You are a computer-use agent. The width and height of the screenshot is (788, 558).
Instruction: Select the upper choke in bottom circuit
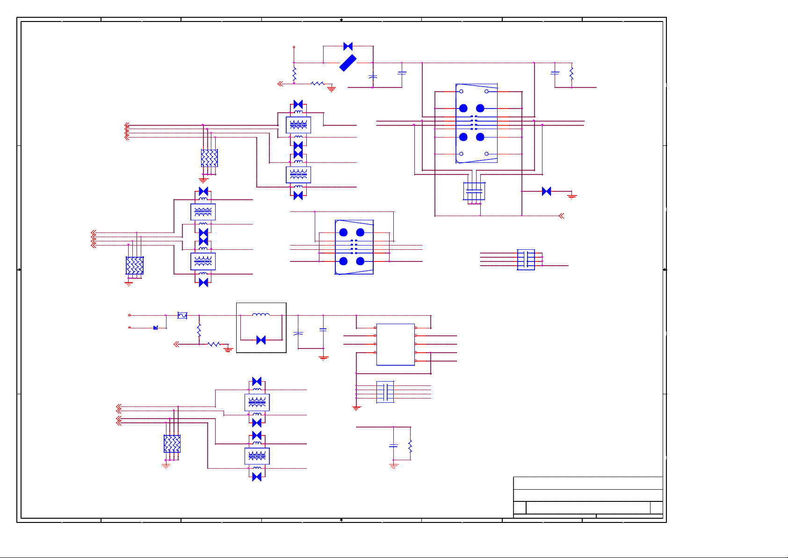click(257, 402)
